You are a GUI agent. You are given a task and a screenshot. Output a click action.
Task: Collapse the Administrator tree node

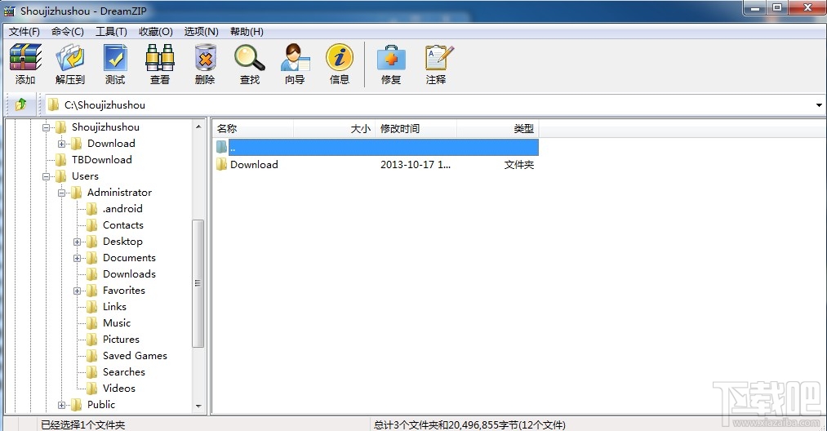click(x=62, y=193)
